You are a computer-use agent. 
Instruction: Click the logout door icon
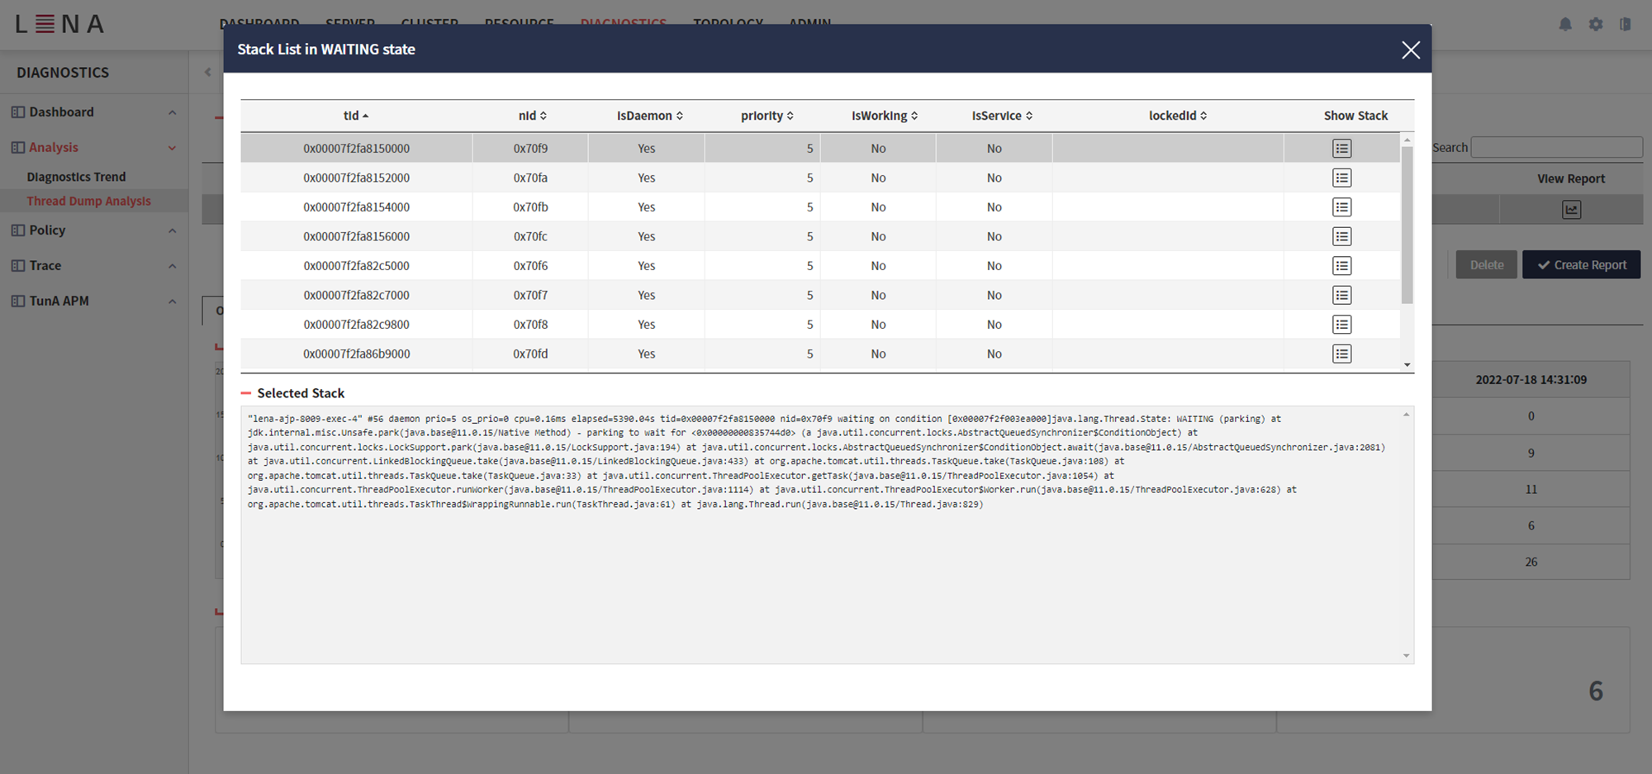tap(1626, 24)
